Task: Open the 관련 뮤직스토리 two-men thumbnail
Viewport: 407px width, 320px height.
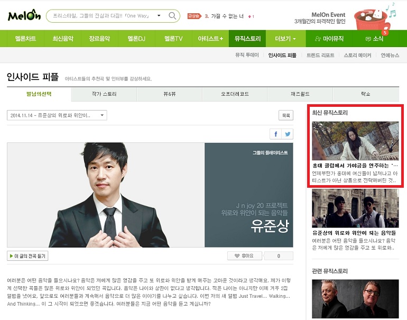Action: [x=355, y=299]
